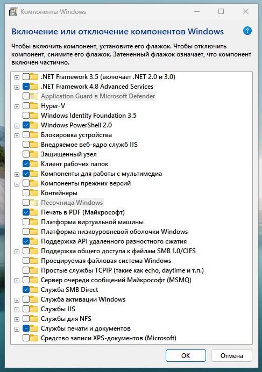Expand Компоненты для работы с мультимедиа
Image resolution: width=262 pixels, height=372 pixels.
(17, 174)
